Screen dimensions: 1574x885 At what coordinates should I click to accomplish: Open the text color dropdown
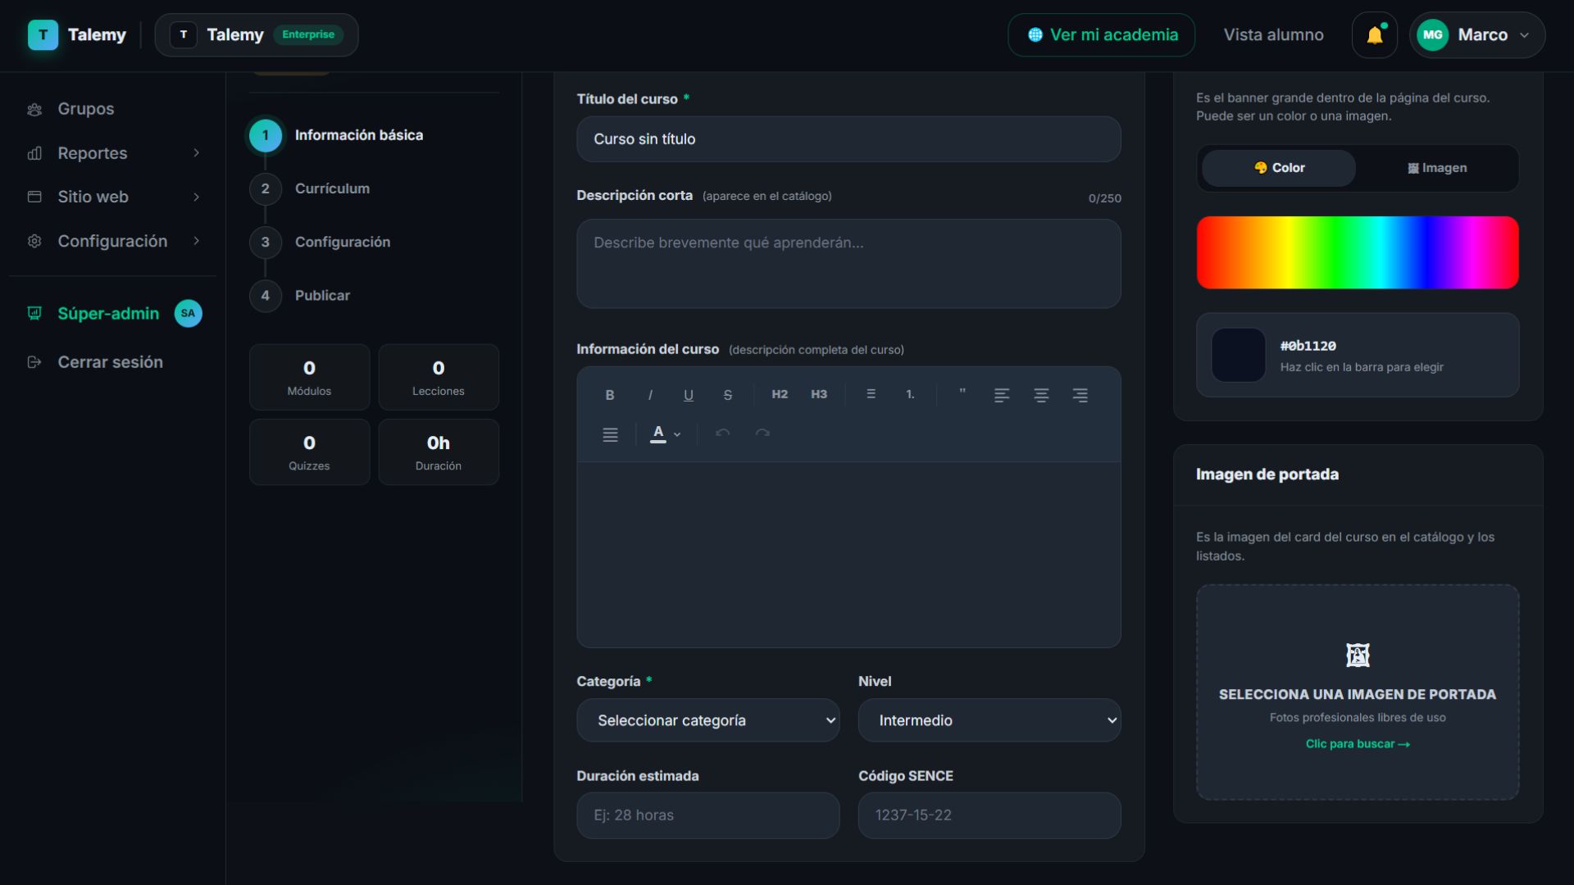coord(666,433)
